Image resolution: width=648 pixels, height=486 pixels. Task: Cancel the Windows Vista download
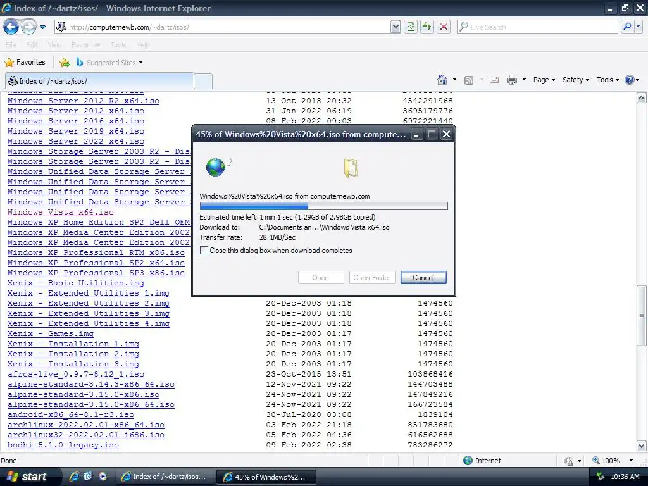pos(423,278)
